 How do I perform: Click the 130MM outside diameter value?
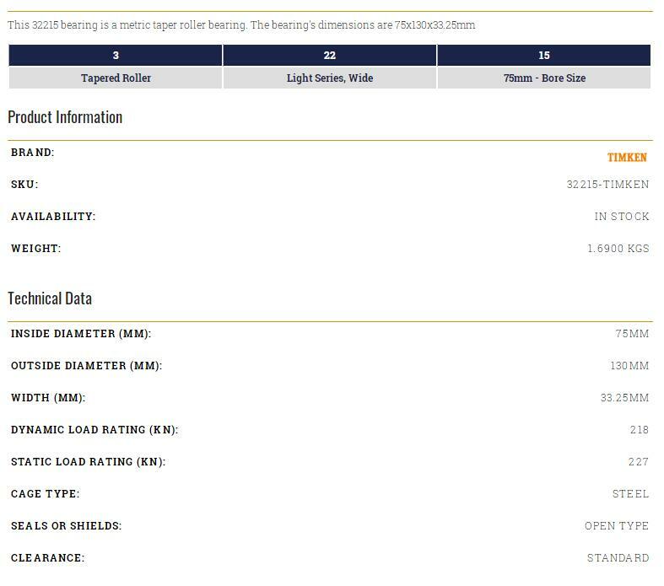click(x=629, y=366)
